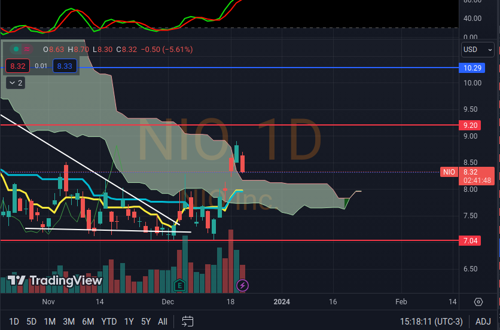Click the bid-ask spread value 0.01
Image resolution: width=500 pixels, height=330 pixels.
coord(41,66)
